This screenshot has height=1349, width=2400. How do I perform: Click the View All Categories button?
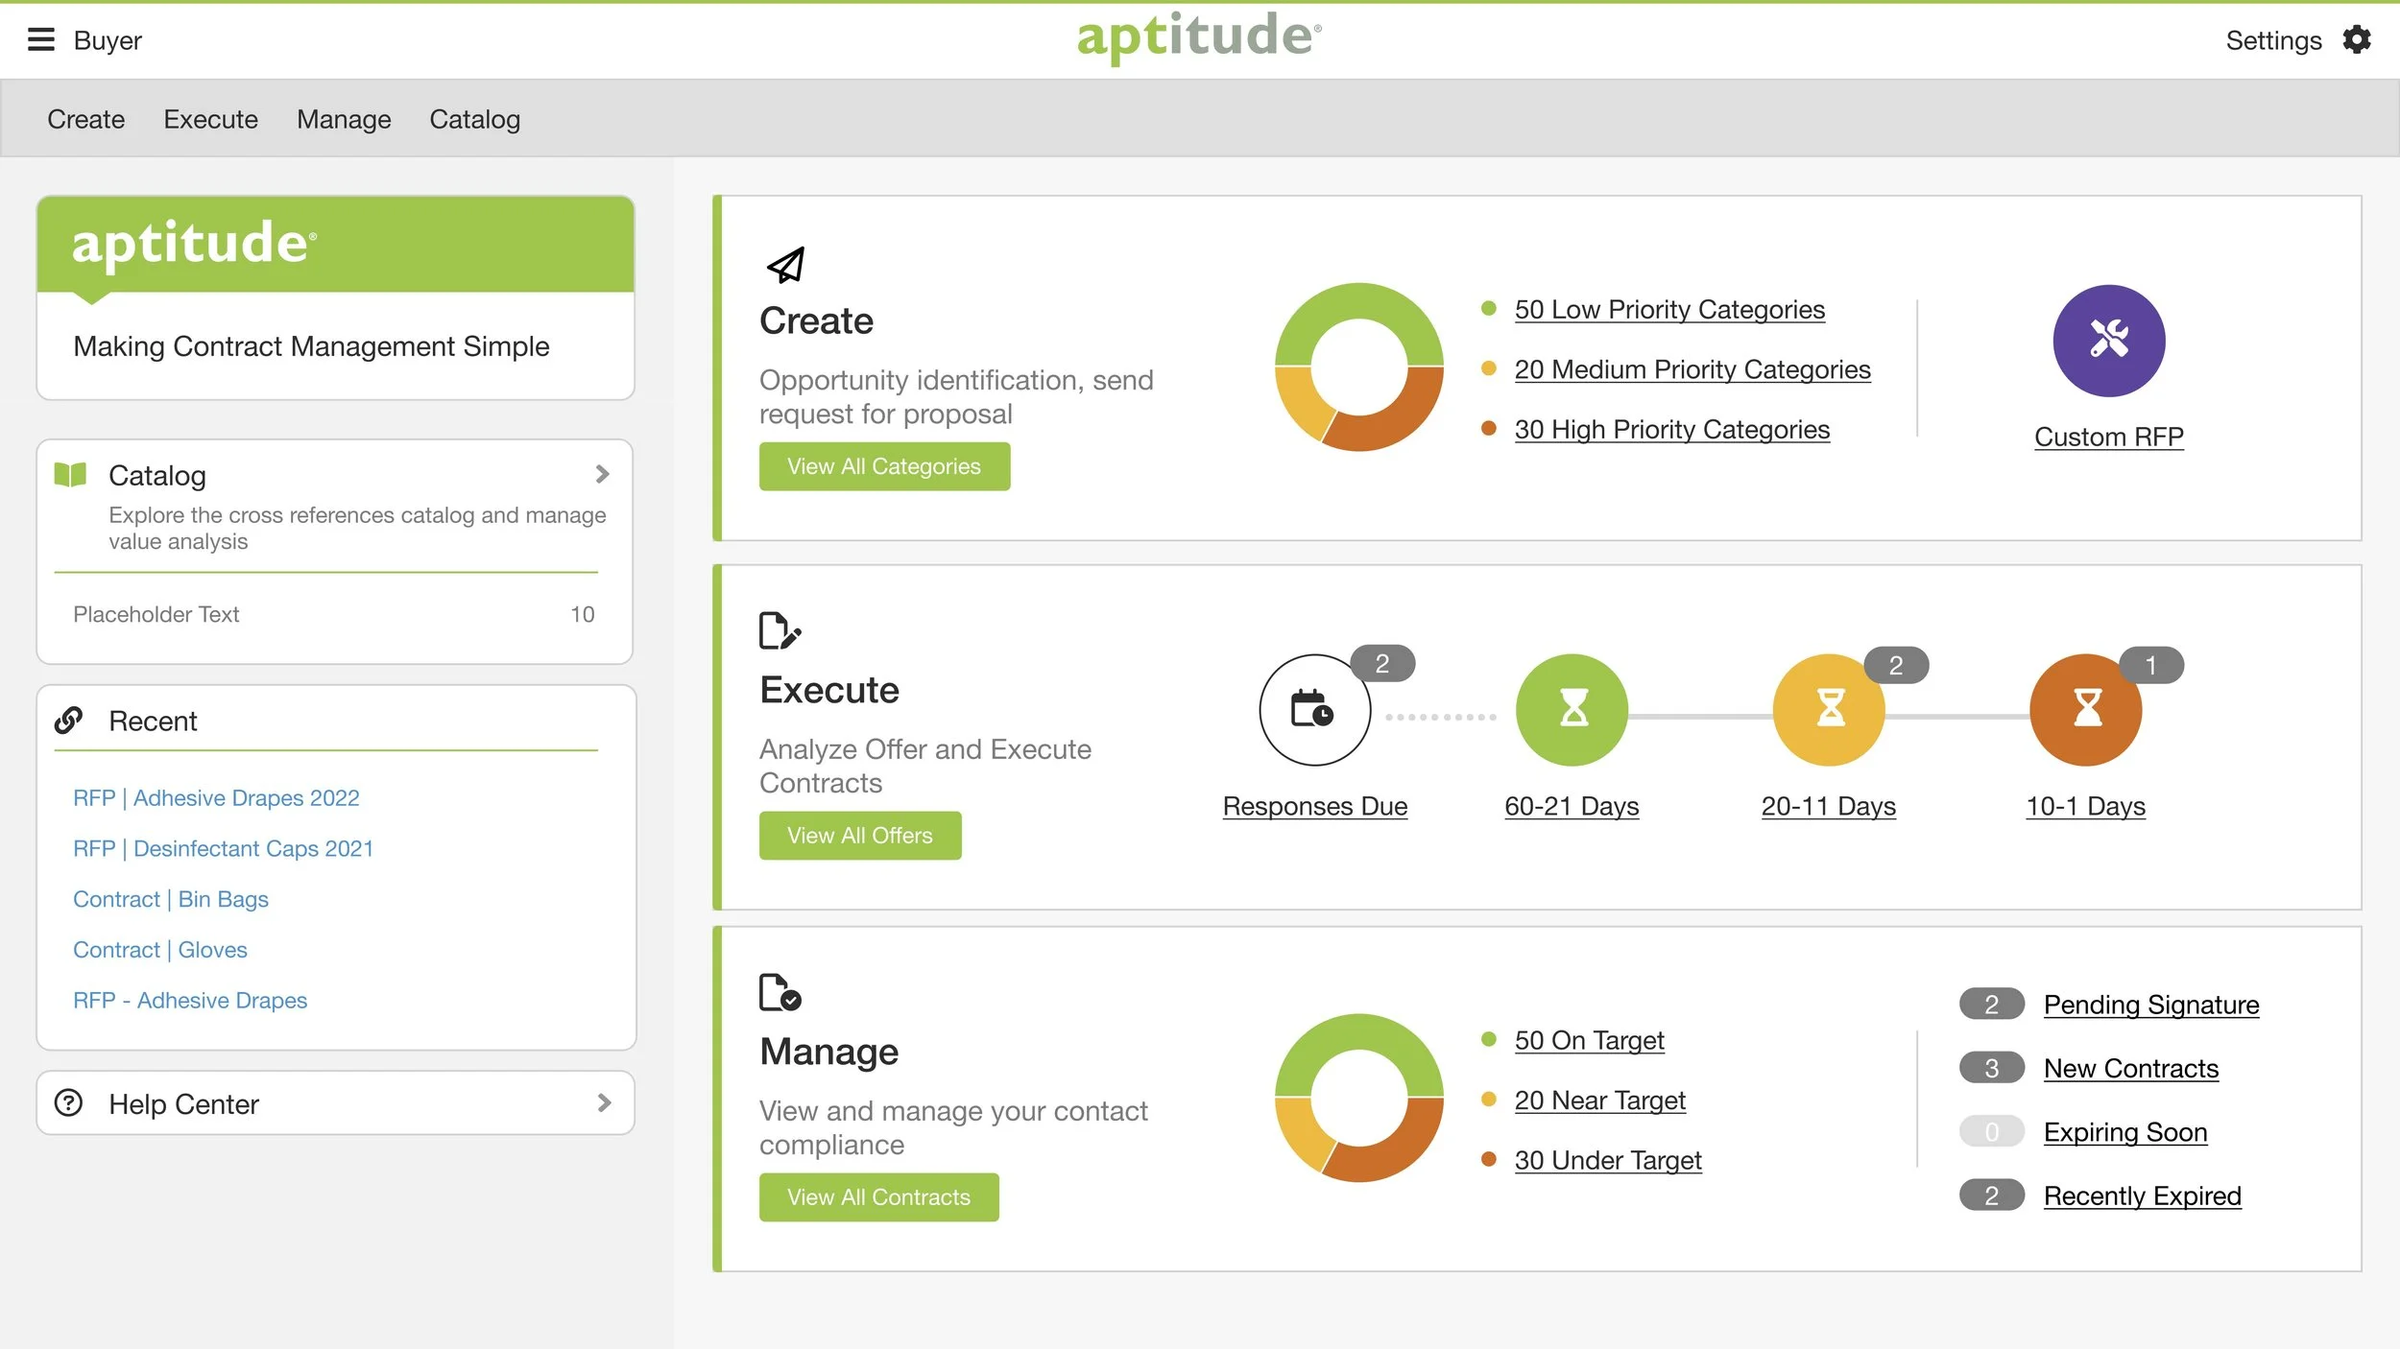[884, 466]
